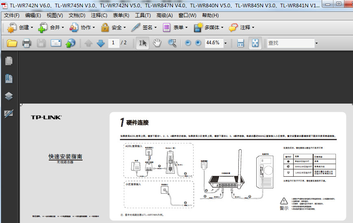Activate the Select text cursor tool

pyautogui.click(x=143, y=43)
